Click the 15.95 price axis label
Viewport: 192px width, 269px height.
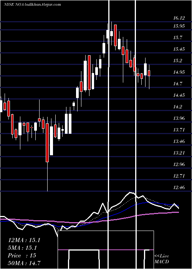point(179,26)
